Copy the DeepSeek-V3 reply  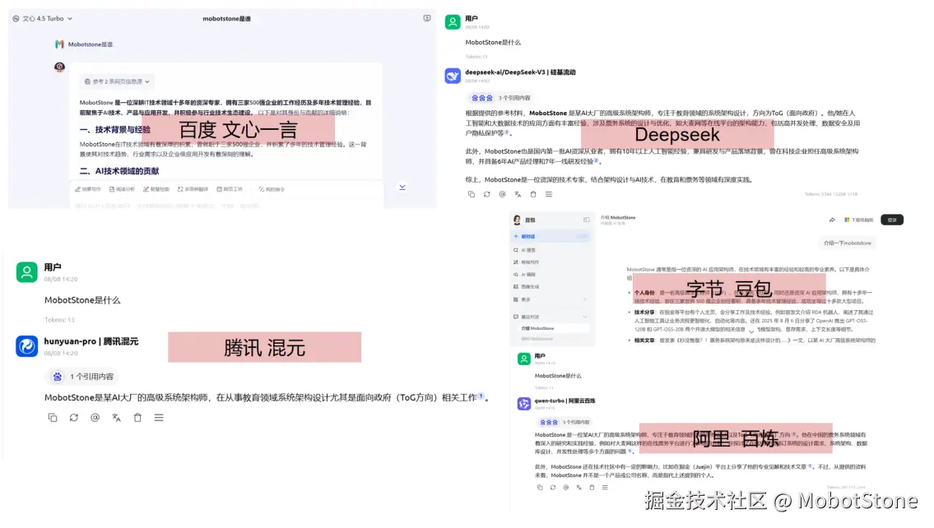tap(472, 194)
